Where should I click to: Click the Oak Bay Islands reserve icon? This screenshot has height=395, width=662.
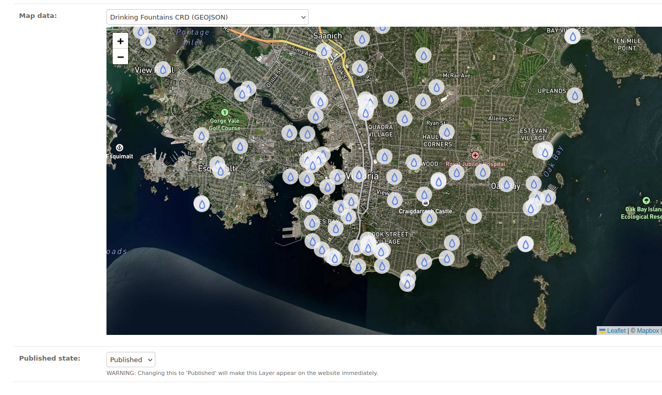pyautogui.click(x=646, y=200)
